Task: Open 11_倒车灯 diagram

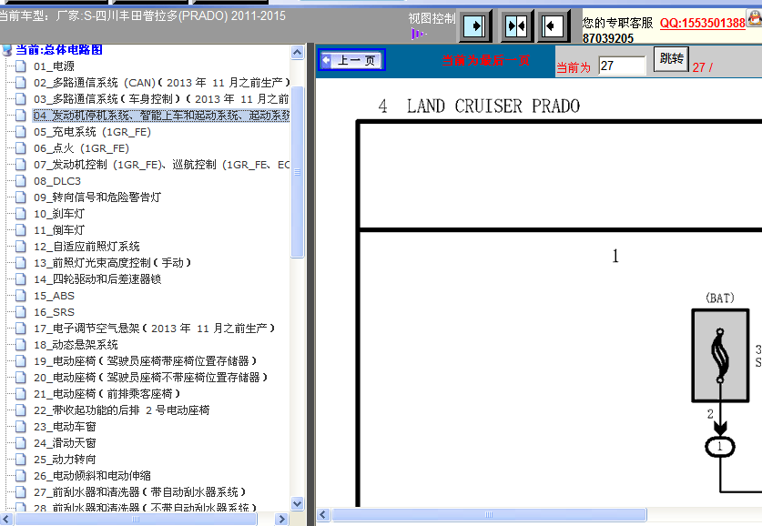Action: (59, 230)
